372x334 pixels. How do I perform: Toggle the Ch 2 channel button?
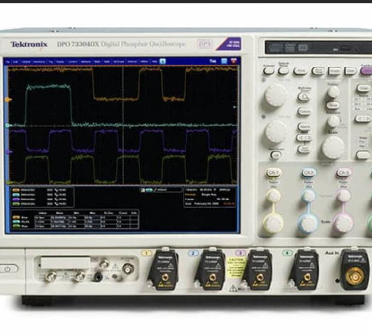click(308, 173)
